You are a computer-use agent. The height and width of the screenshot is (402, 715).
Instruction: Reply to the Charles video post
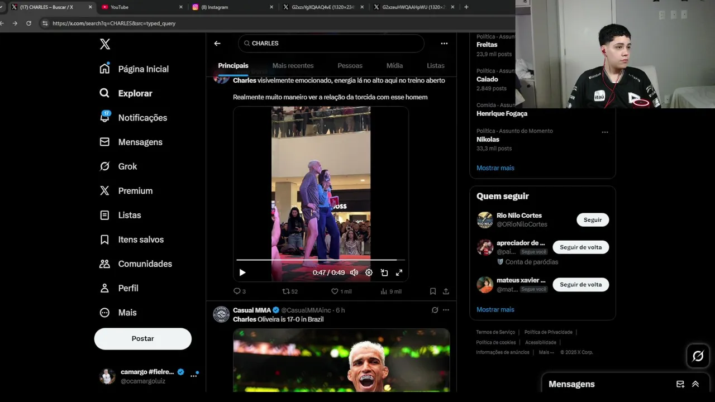click(x=239, y=291)
